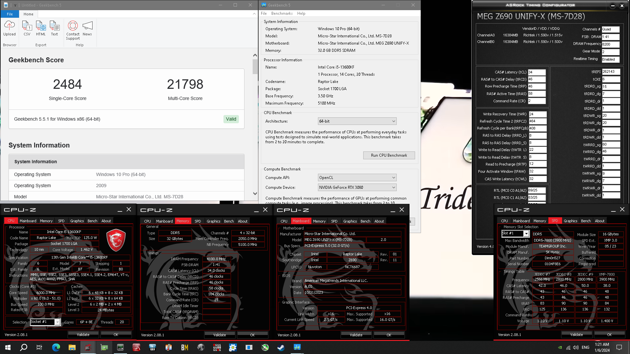Open the Compute API OpenCL dropdown
Viewport: 630px width, 354px height.
(357, 178)
